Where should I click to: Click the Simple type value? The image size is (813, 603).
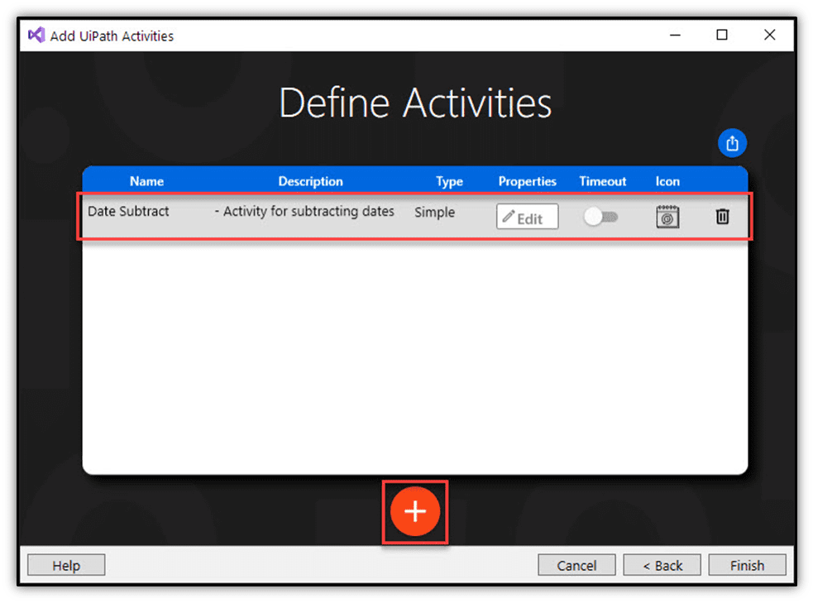[434, 212]
